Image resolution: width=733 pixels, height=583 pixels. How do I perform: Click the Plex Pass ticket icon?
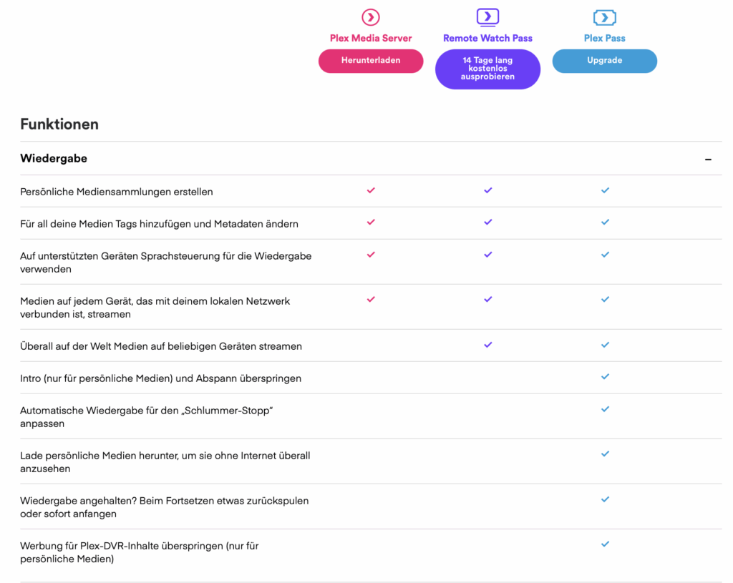pos(605,17)
